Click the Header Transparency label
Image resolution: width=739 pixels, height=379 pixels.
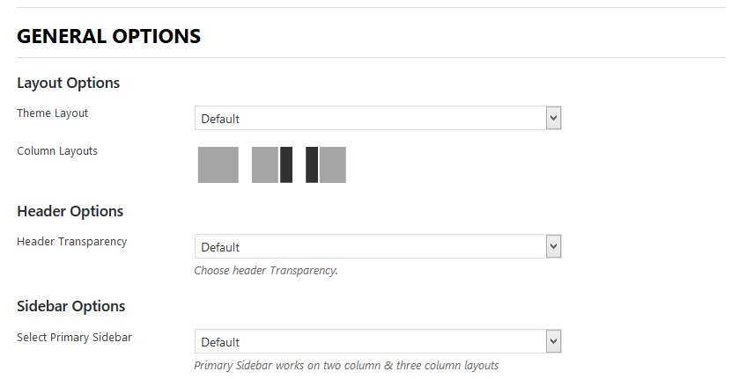click(x=72, y=242)
